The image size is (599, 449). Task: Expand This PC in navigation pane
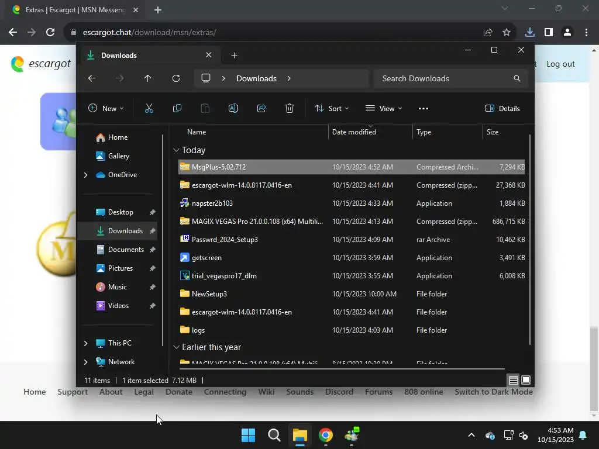[85, 343]
